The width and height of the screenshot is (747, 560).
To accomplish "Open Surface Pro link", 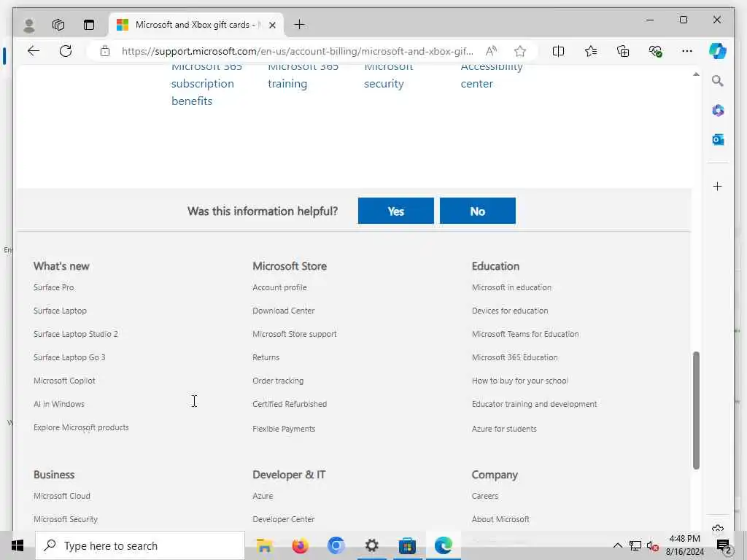I will click(54, 287).
